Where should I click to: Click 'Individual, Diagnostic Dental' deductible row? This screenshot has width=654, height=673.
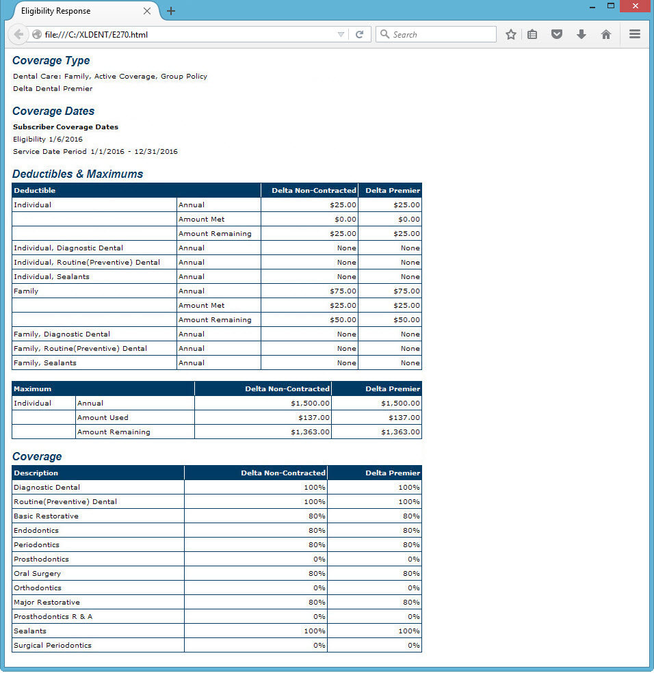tap(217, 248)
